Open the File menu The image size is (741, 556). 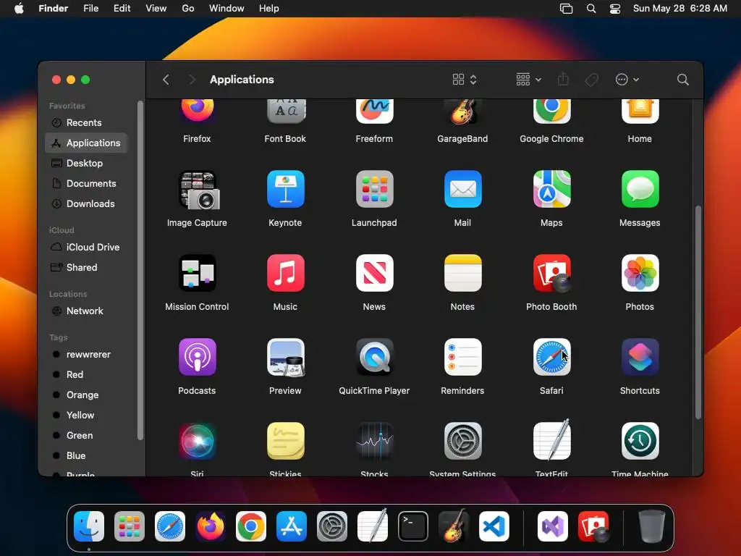pos(90,9)
